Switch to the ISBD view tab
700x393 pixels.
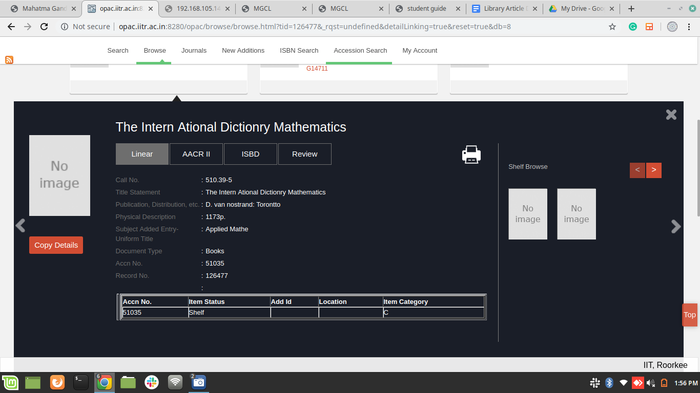[x=251, y=154]
